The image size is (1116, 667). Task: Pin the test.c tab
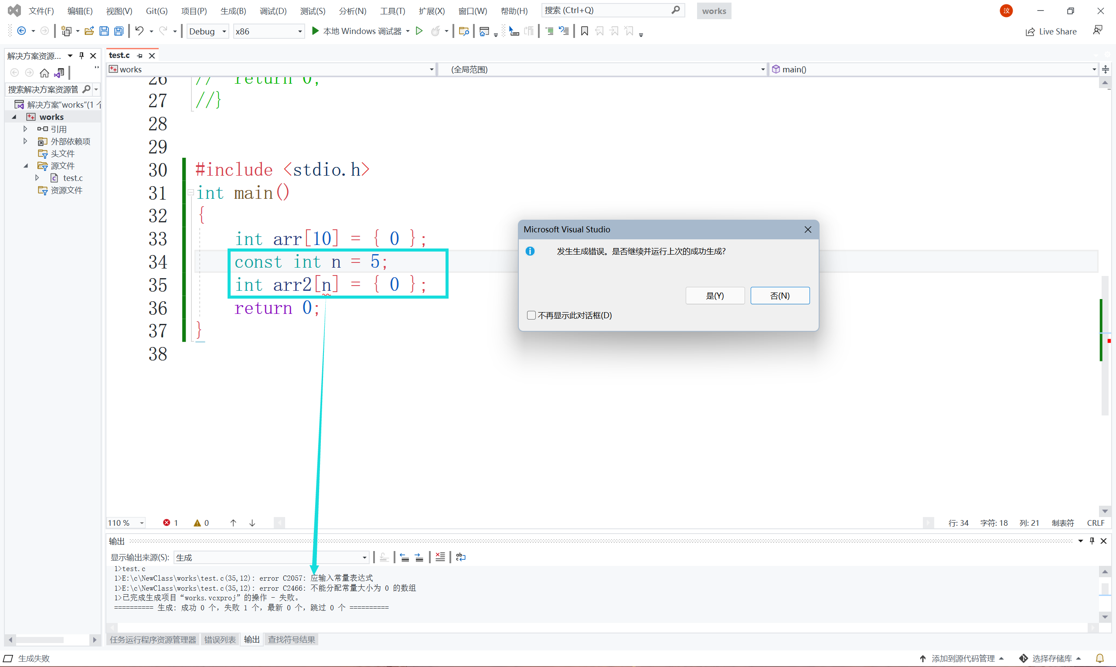pos(140,56)
